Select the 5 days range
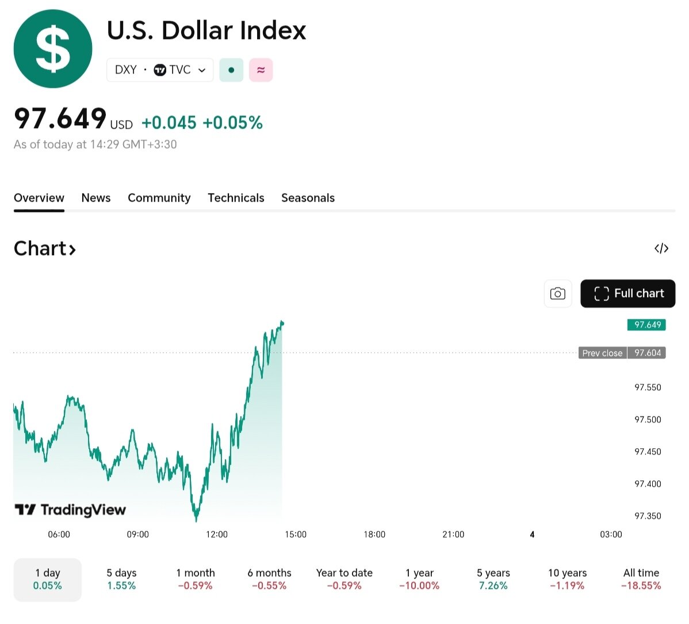Image resolution: width=689 pixels, height=624 pixels. pyautogui.click(x=121, y=579)
